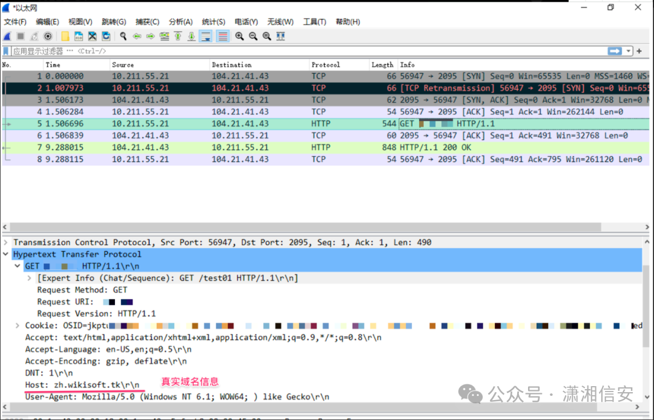Viewport: 654px width, 420px height.
Task: Open the capture options dialog icon
Action: (48, 36)
